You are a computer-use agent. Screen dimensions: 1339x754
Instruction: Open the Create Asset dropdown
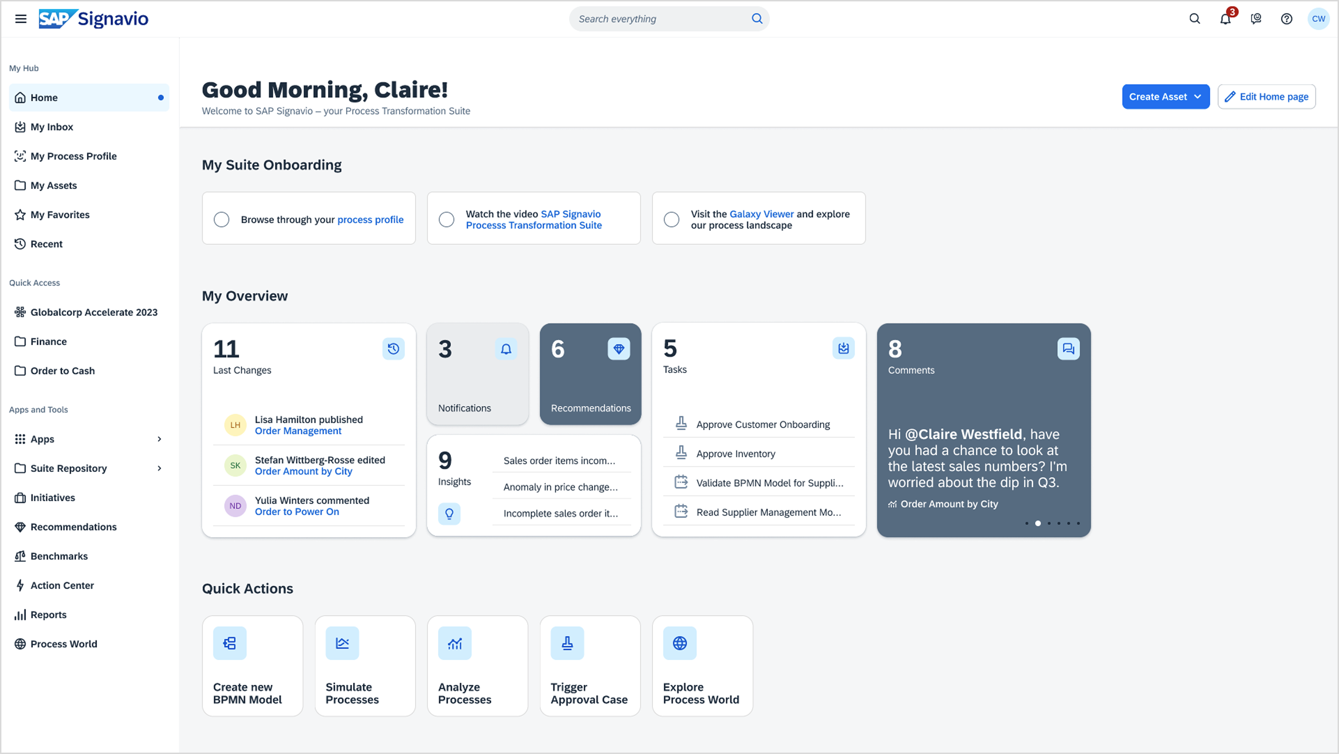[1165, 97]
